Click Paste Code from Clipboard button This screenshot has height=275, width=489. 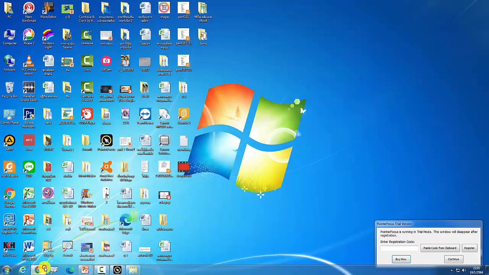(440, 248)
